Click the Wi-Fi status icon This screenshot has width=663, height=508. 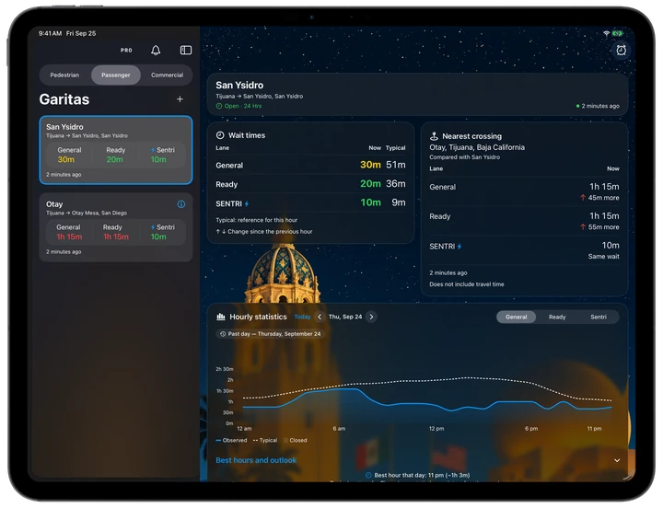coord(606,33)
